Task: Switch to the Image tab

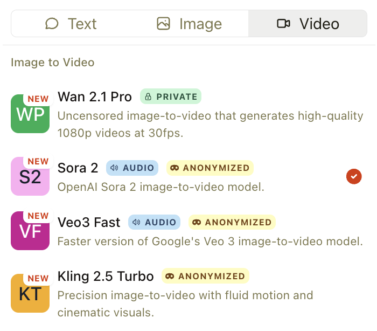Action: [x=189, y=24]
